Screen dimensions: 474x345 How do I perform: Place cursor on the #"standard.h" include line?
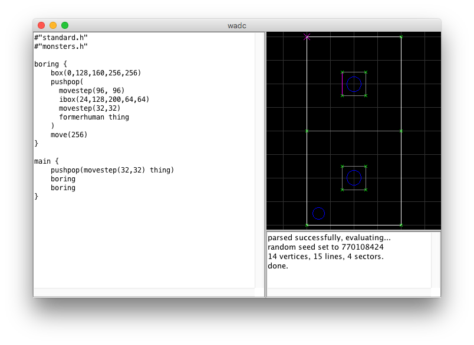point(61,38)
